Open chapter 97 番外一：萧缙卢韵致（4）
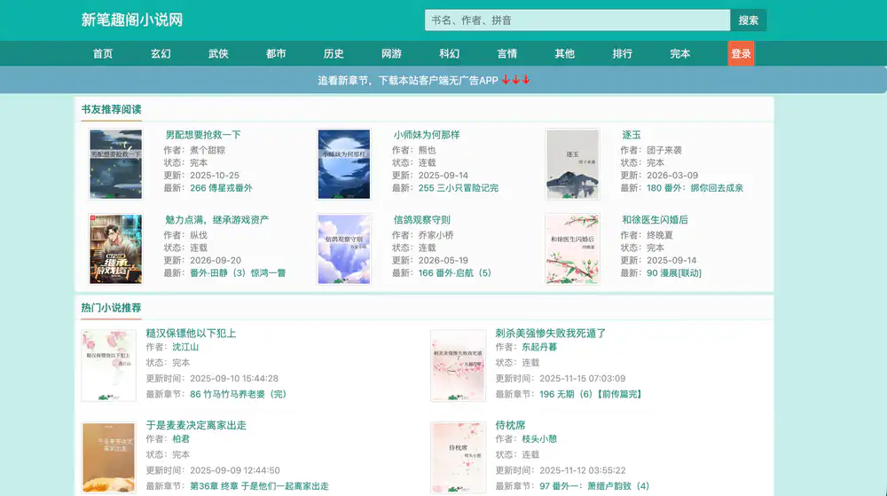The height and width of the screenshot is (496, 887). click(594, 486)
